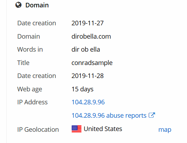Click the 15 days web age value

coord(83,89)
